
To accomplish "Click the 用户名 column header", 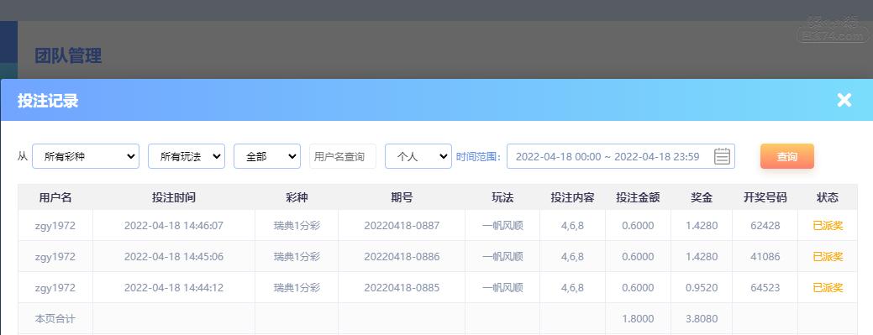I will coord(55,197).
